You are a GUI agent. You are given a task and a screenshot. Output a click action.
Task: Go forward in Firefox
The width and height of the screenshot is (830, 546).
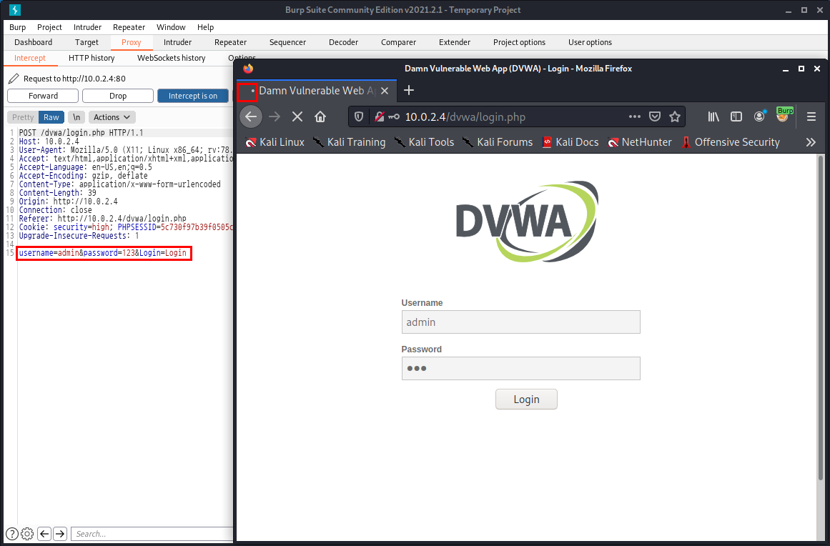[x=275, y=116]
